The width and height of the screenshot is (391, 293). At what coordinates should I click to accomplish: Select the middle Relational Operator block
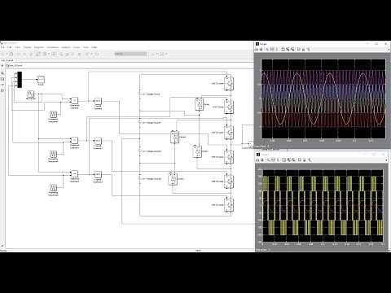click(x=74, y=140)
